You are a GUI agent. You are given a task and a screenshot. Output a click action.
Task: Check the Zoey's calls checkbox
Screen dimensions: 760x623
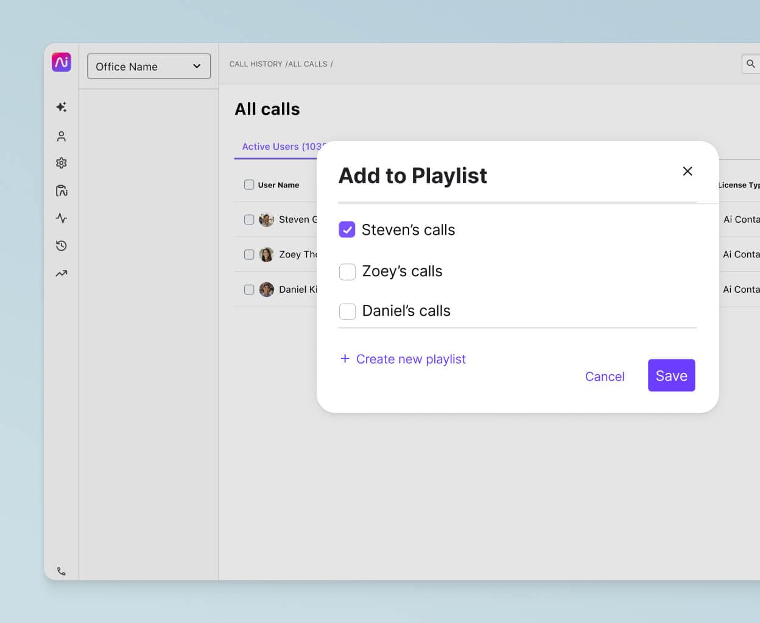point(347,271)
